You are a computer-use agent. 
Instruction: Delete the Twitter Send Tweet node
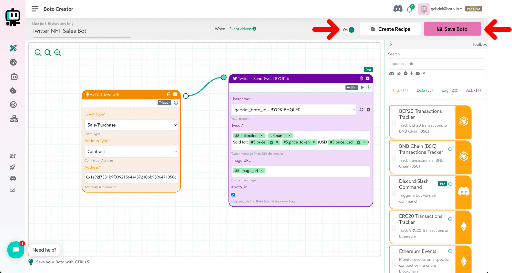point(361,79)
